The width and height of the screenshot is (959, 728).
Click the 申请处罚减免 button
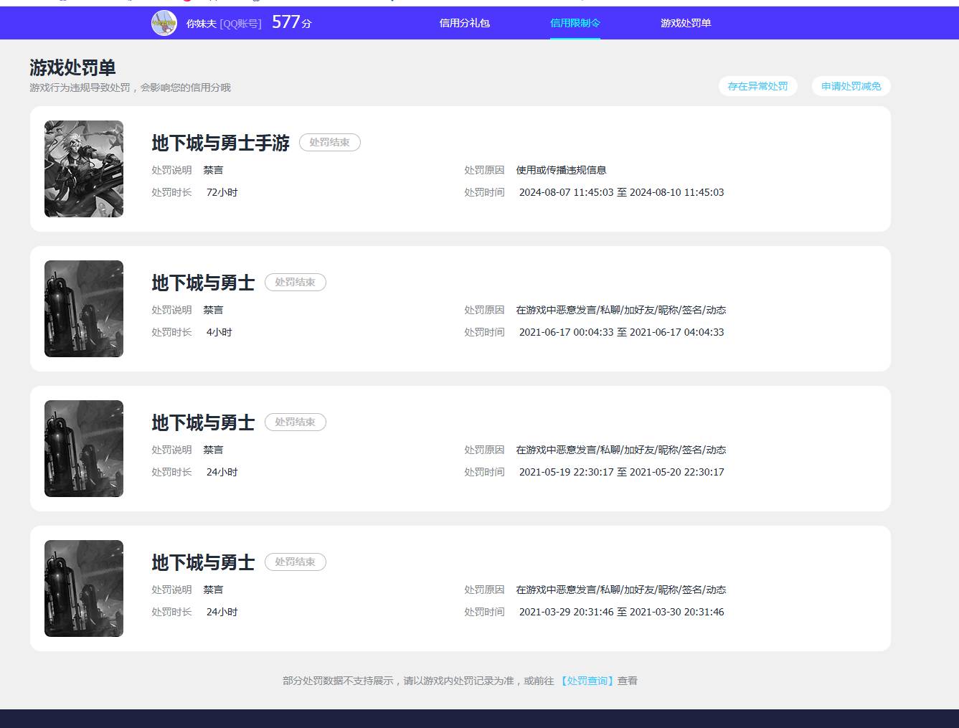point(851,86)
